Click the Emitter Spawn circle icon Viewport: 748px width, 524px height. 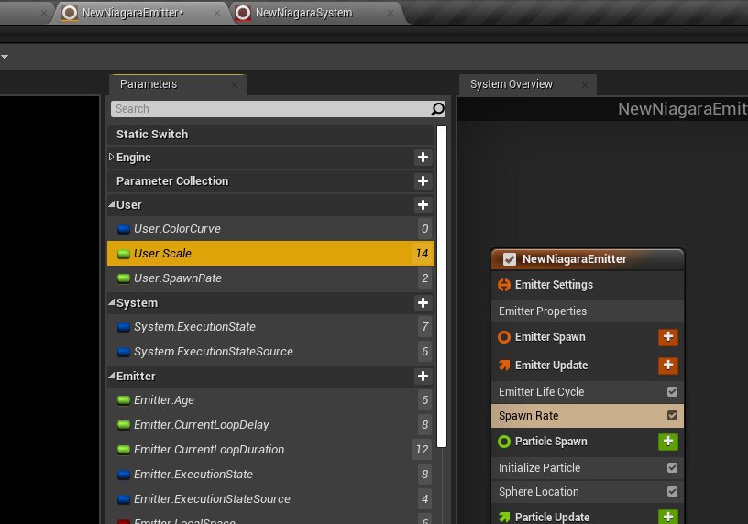[x=504, y=337]
